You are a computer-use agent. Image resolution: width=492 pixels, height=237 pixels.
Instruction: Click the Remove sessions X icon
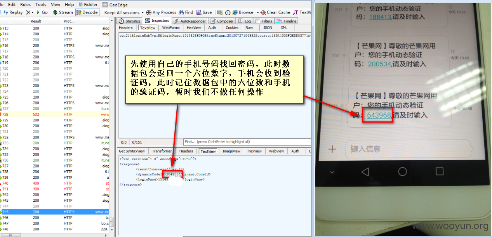click(28, 12)
